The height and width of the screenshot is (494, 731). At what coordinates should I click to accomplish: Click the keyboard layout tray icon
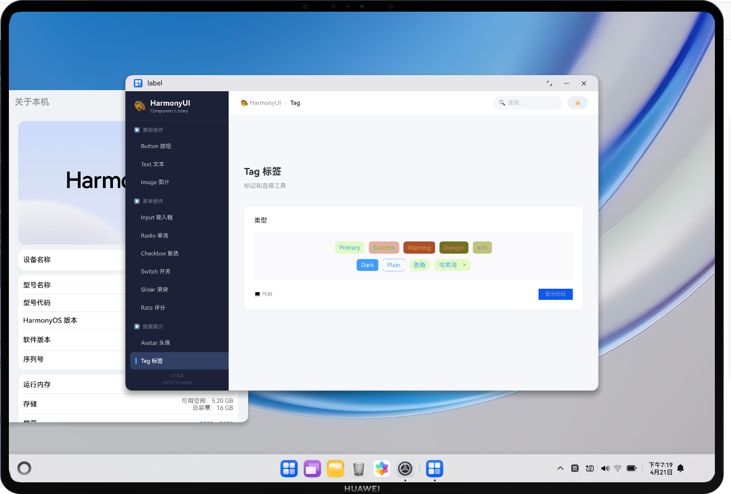click(590, 468)
